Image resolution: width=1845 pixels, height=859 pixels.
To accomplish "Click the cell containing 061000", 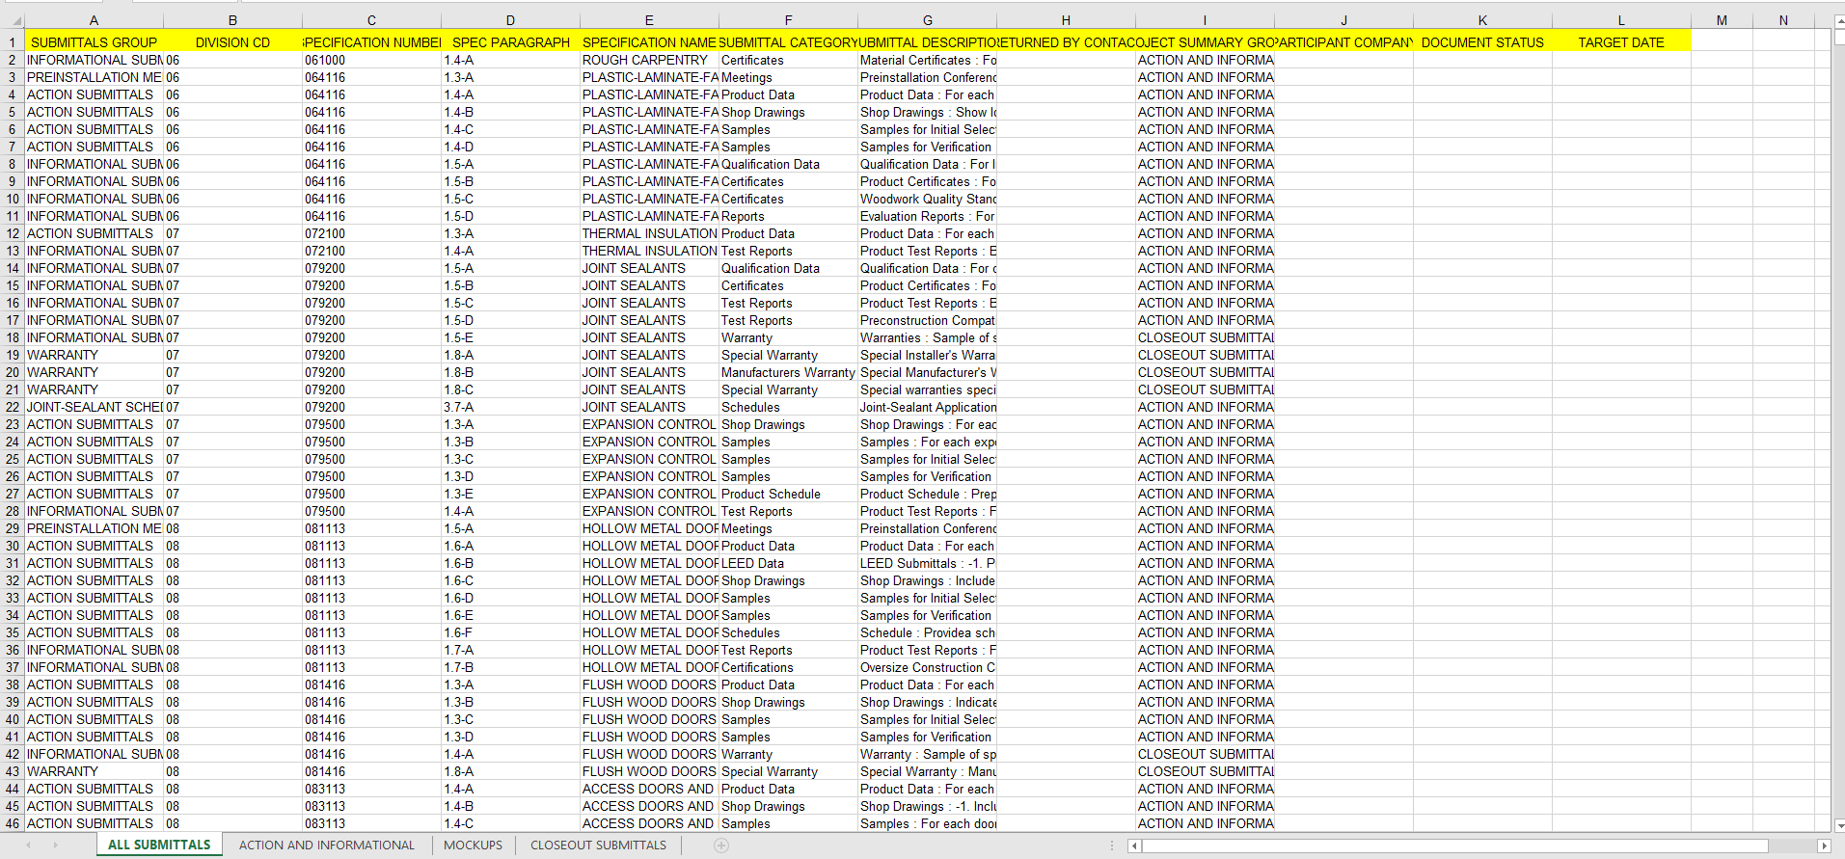I will pos(371,60).
